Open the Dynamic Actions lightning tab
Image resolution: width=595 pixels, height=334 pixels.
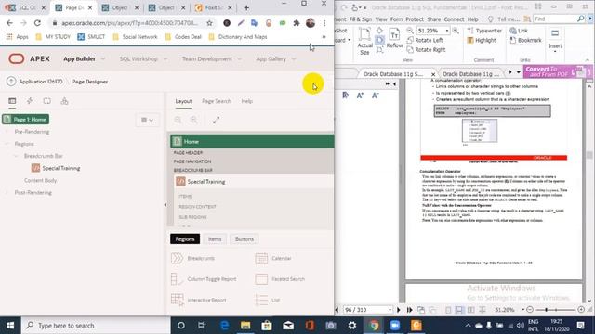click(30, 101)
